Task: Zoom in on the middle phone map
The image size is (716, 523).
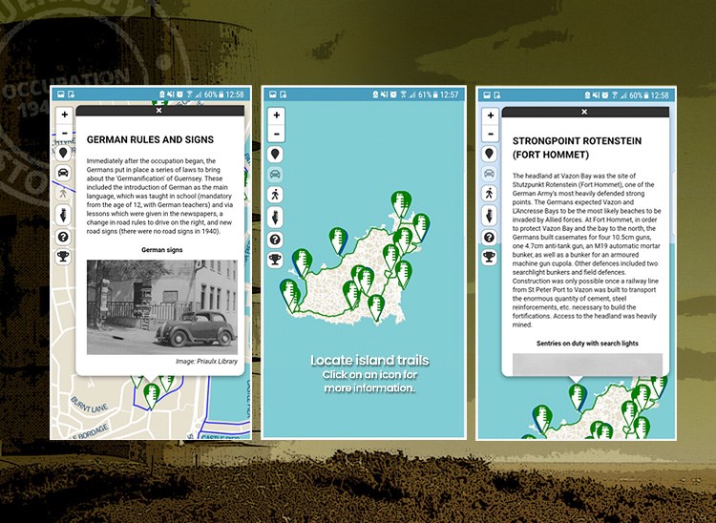Action: pyautogui.click(x=276, y=115)
